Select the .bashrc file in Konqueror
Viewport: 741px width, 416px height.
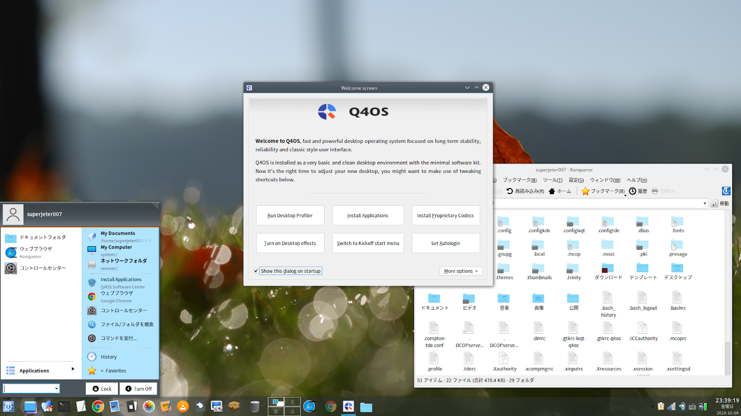click(678, 301)
